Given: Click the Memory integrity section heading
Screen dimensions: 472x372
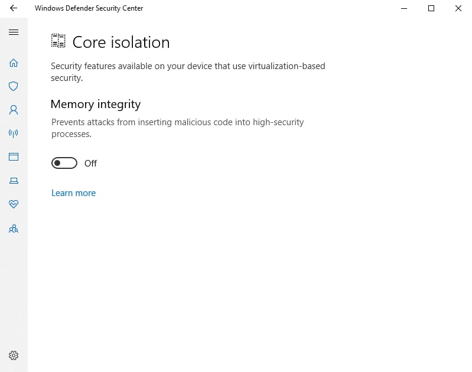Looking at the screenshot, I should (x=96, y=105).
